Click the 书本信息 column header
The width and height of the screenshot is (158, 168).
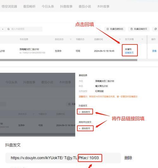tap(24, 39)
